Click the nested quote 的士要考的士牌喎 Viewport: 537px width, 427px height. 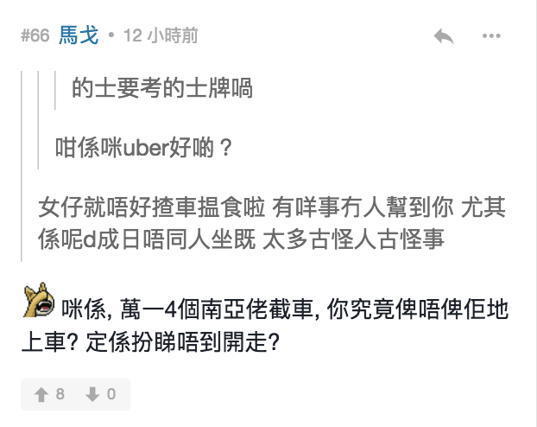click(x=162, y=88)
